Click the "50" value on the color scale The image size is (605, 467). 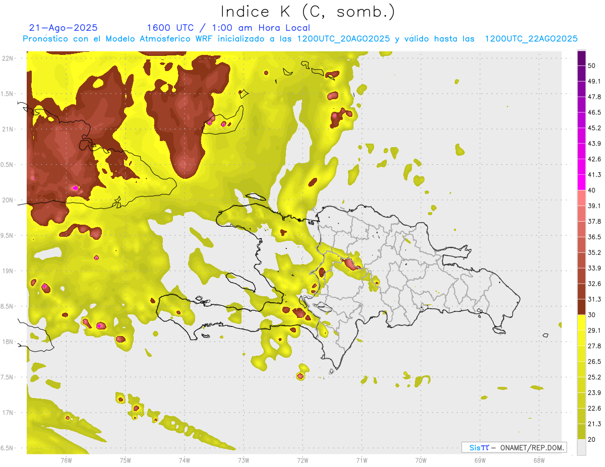click(592, 65)
